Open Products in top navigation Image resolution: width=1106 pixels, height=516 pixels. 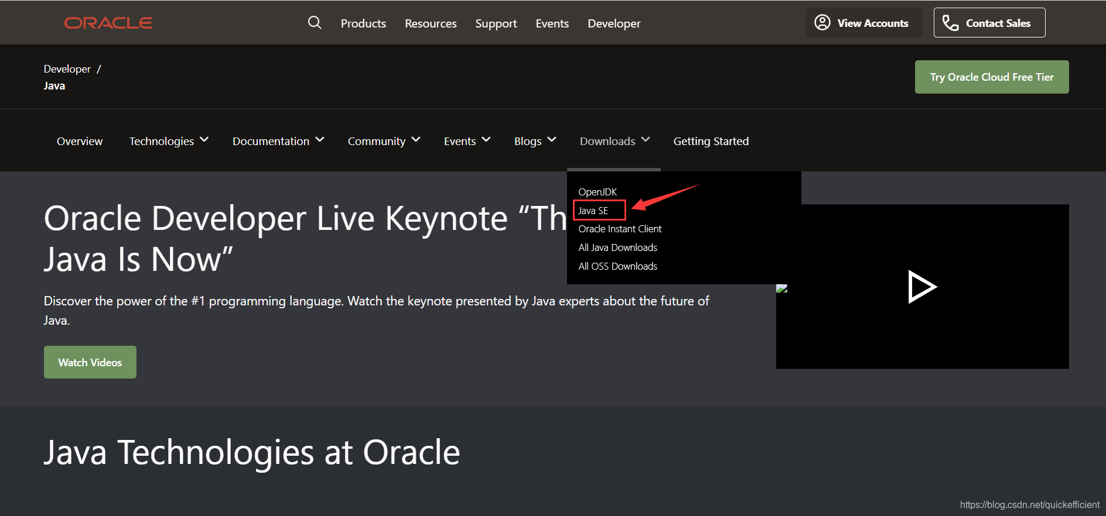[363, 23]
